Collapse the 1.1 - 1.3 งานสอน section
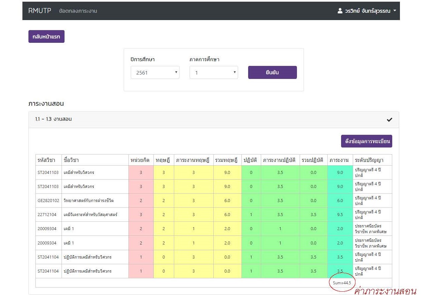421x295 pixels. (x=54, y=119)
